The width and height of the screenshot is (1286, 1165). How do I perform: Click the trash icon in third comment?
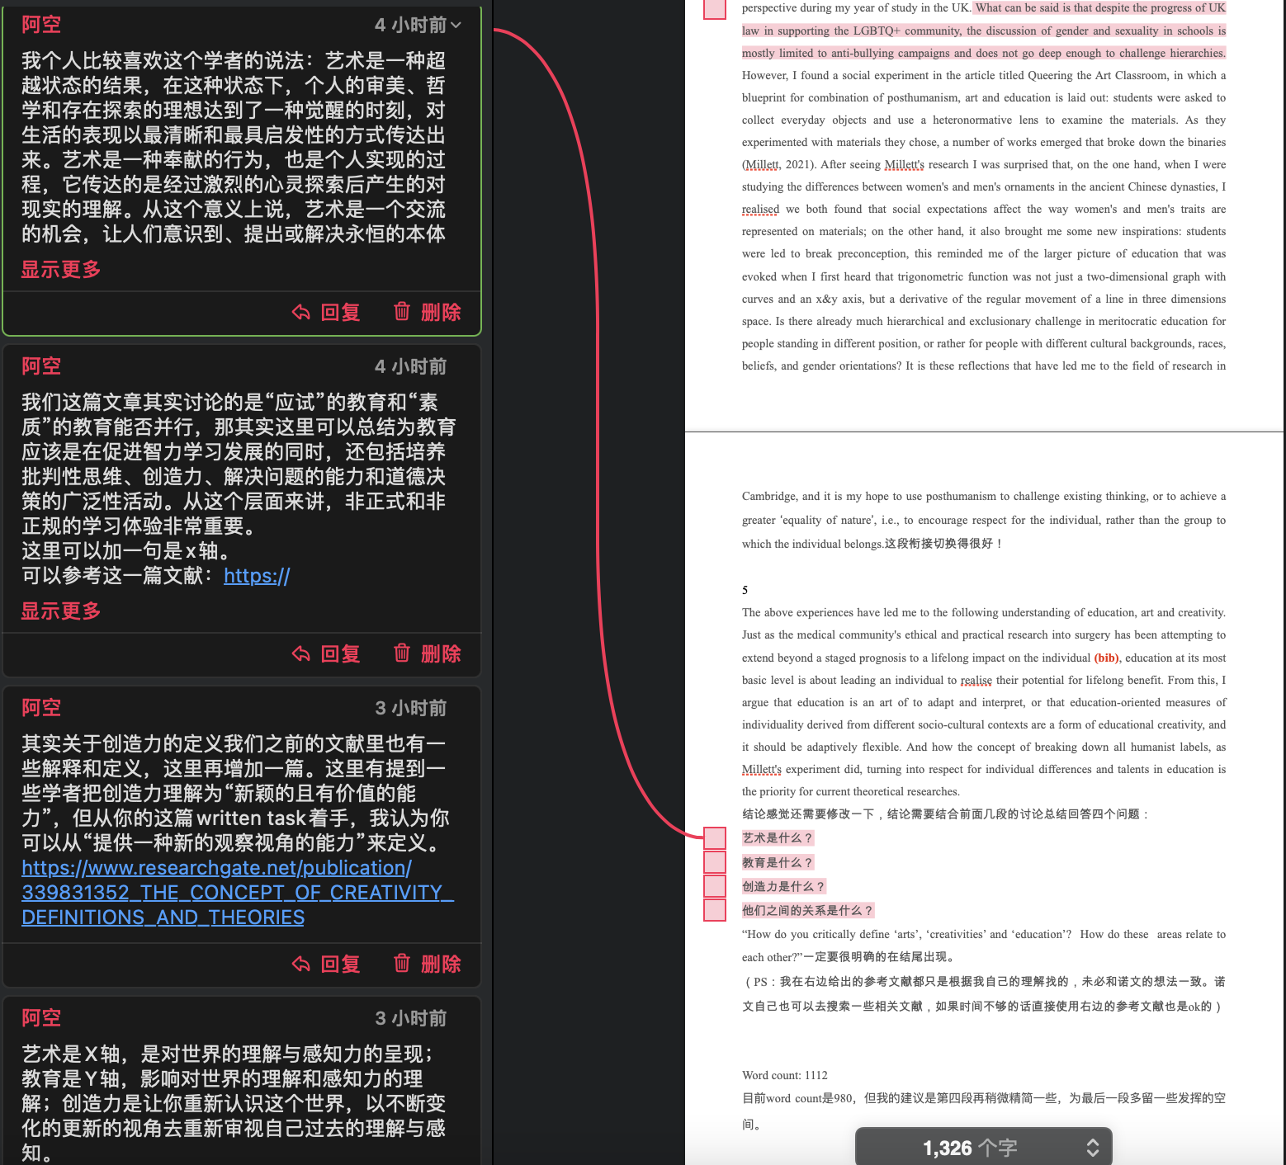[x=402, y=963]
